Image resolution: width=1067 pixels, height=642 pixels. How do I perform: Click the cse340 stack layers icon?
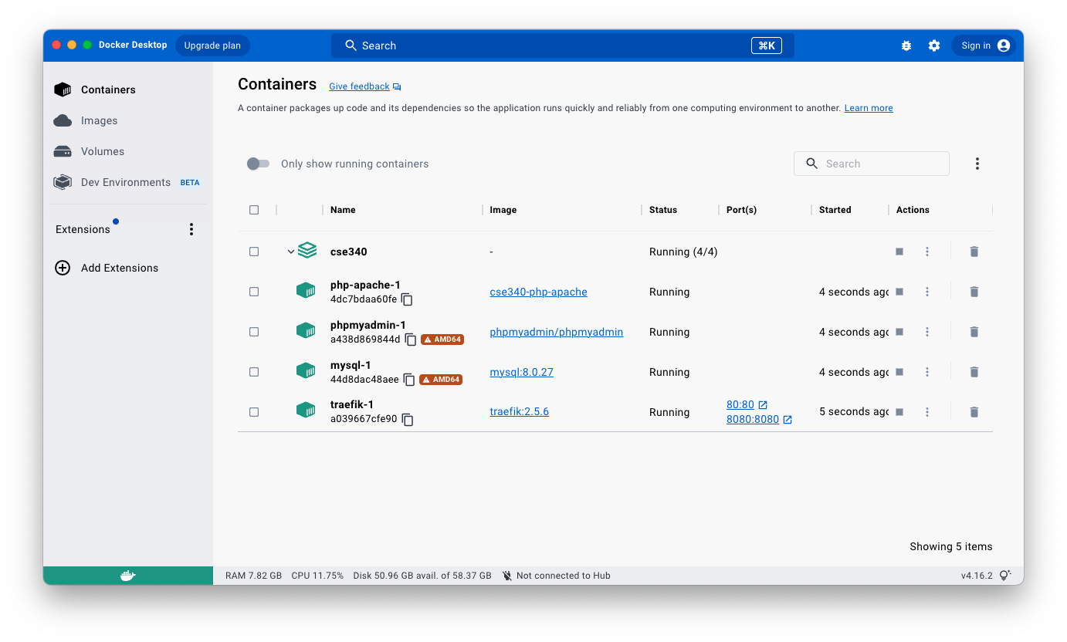point(307,251)
